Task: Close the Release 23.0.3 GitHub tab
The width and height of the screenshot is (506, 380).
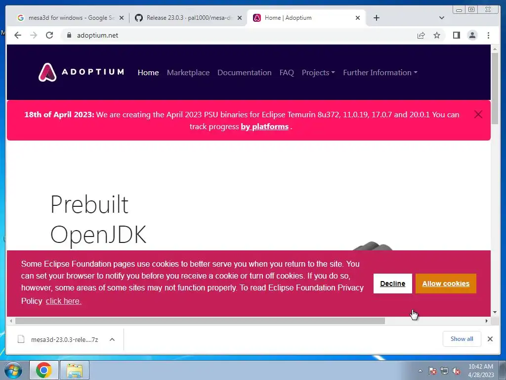Action: (240, 18)
